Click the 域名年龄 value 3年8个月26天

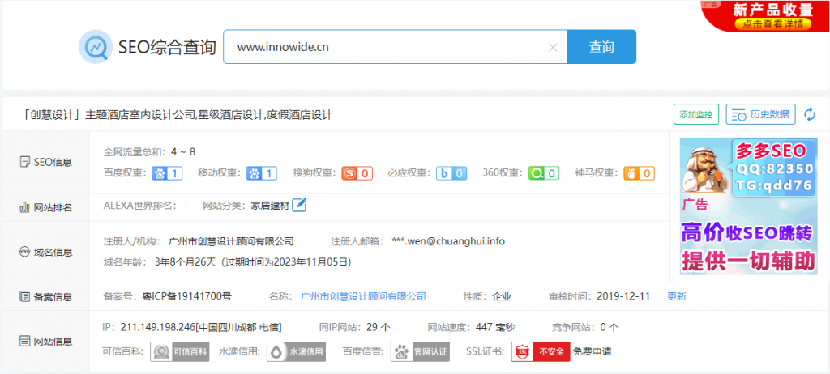tap(186, 261)
